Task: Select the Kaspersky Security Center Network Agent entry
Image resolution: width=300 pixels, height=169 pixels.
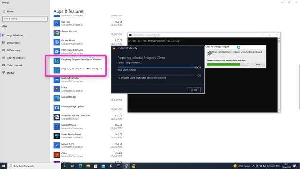Action: click(x=82, y=69)
